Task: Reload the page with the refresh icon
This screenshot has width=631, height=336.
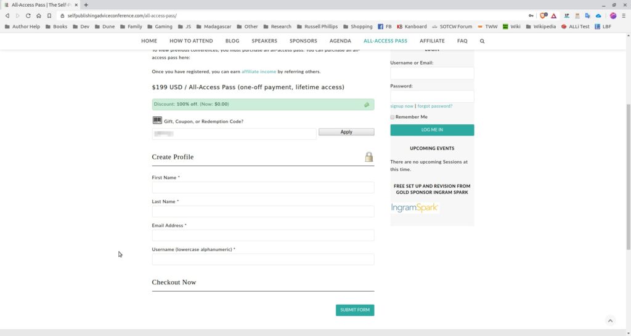Action: click(x=28, y=15)
